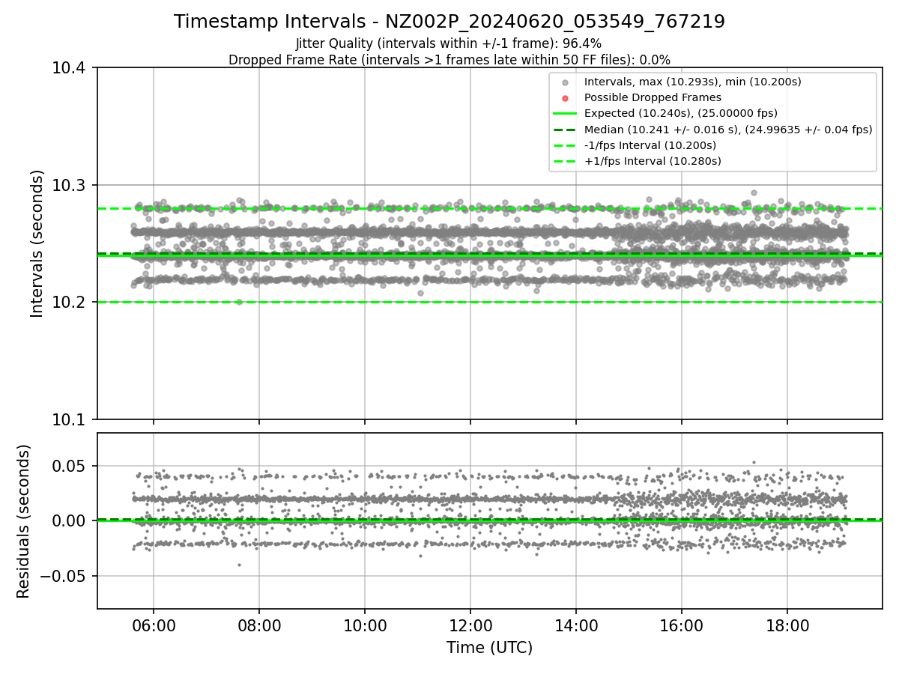Viewport: 899px width, 674px height.
Task: Click the highest interval point near 10.293s
Action: pos(754,192)
